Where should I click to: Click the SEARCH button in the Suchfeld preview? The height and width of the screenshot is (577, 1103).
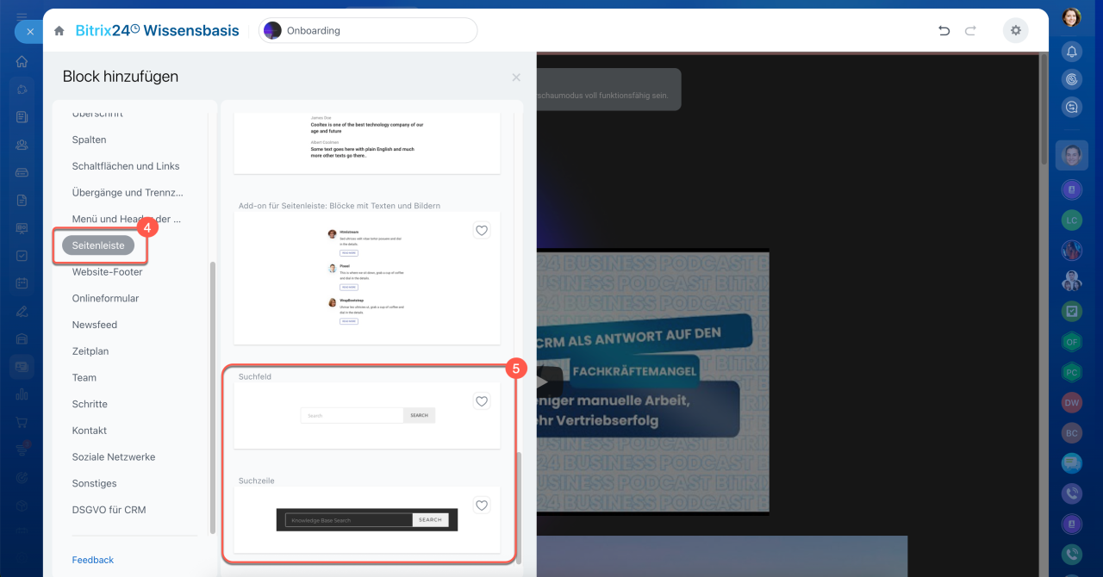[x=420, y=415]
